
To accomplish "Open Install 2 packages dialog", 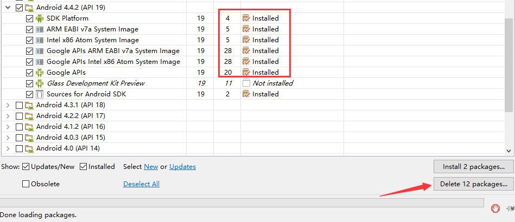I will [473, 167].
